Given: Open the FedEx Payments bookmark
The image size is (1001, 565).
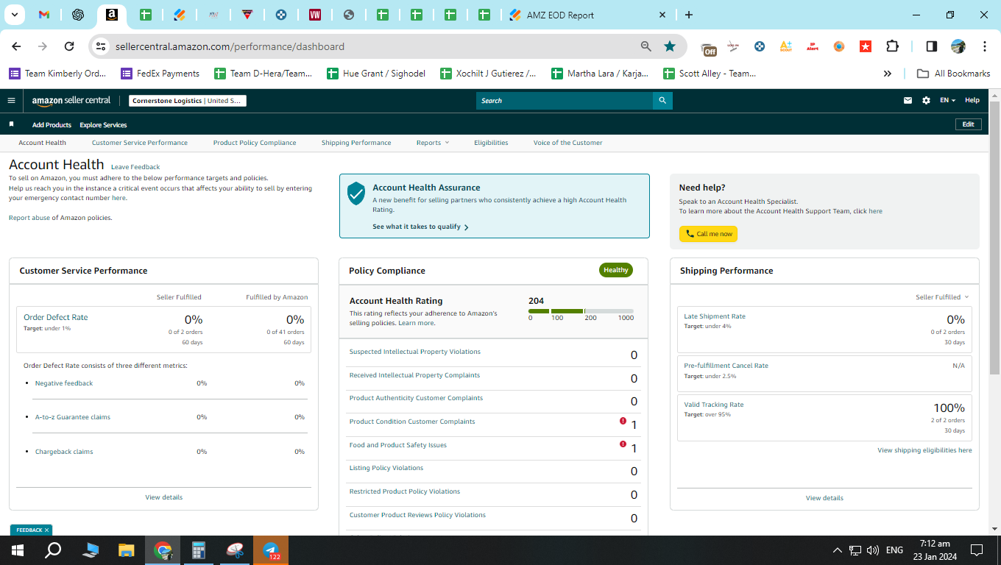Looking at the screenshot, I should (x=160, y=74).
